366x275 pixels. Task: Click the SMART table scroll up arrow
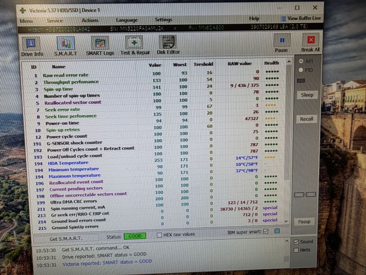pos(289,62)
